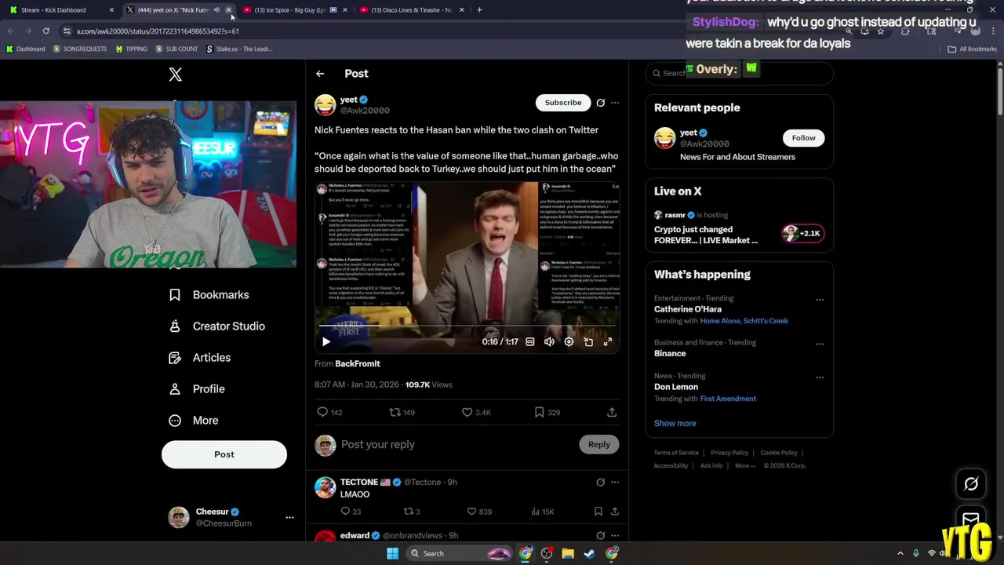
Task: Pop out video to mini player
Action: point(588,341)
